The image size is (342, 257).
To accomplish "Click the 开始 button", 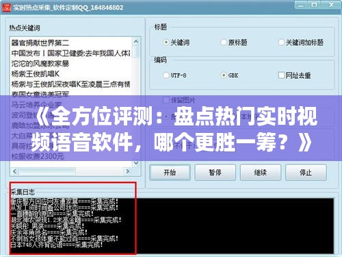I will coord(170,172).
